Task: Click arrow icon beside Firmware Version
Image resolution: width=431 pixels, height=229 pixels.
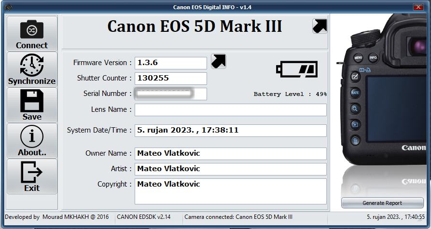Action: click(219, 61)
